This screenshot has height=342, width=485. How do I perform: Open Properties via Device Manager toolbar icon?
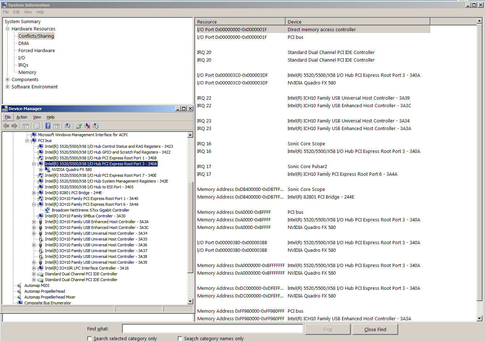pyautogui.click(x=37, y=126)
